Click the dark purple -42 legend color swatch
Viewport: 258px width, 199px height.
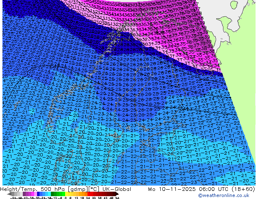(x=24, y=194)
